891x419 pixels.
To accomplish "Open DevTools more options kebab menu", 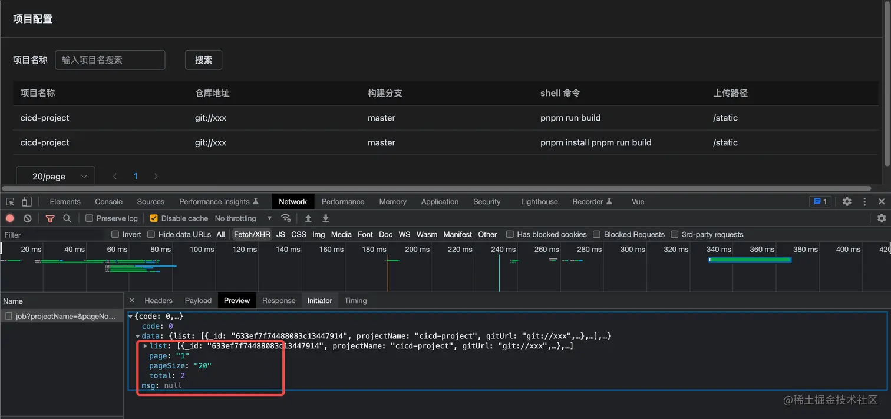I will 864,201.
